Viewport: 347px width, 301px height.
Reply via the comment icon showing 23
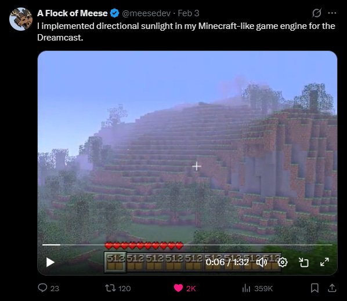coord(49,288)
